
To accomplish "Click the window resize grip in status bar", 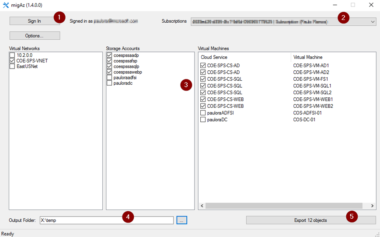I will coord(377,234).
